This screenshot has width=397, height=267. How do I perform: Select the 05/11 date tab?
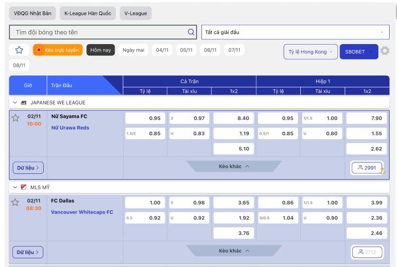(x=186, y=50)
